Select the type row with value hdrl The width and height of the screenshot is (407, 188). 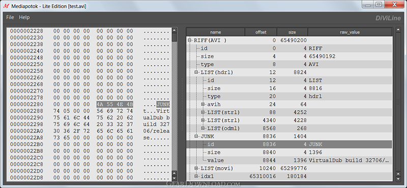point(289,96)
